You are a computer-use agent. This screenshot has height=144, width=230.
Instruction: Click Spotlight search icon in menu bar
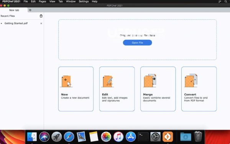coord(226,2)
